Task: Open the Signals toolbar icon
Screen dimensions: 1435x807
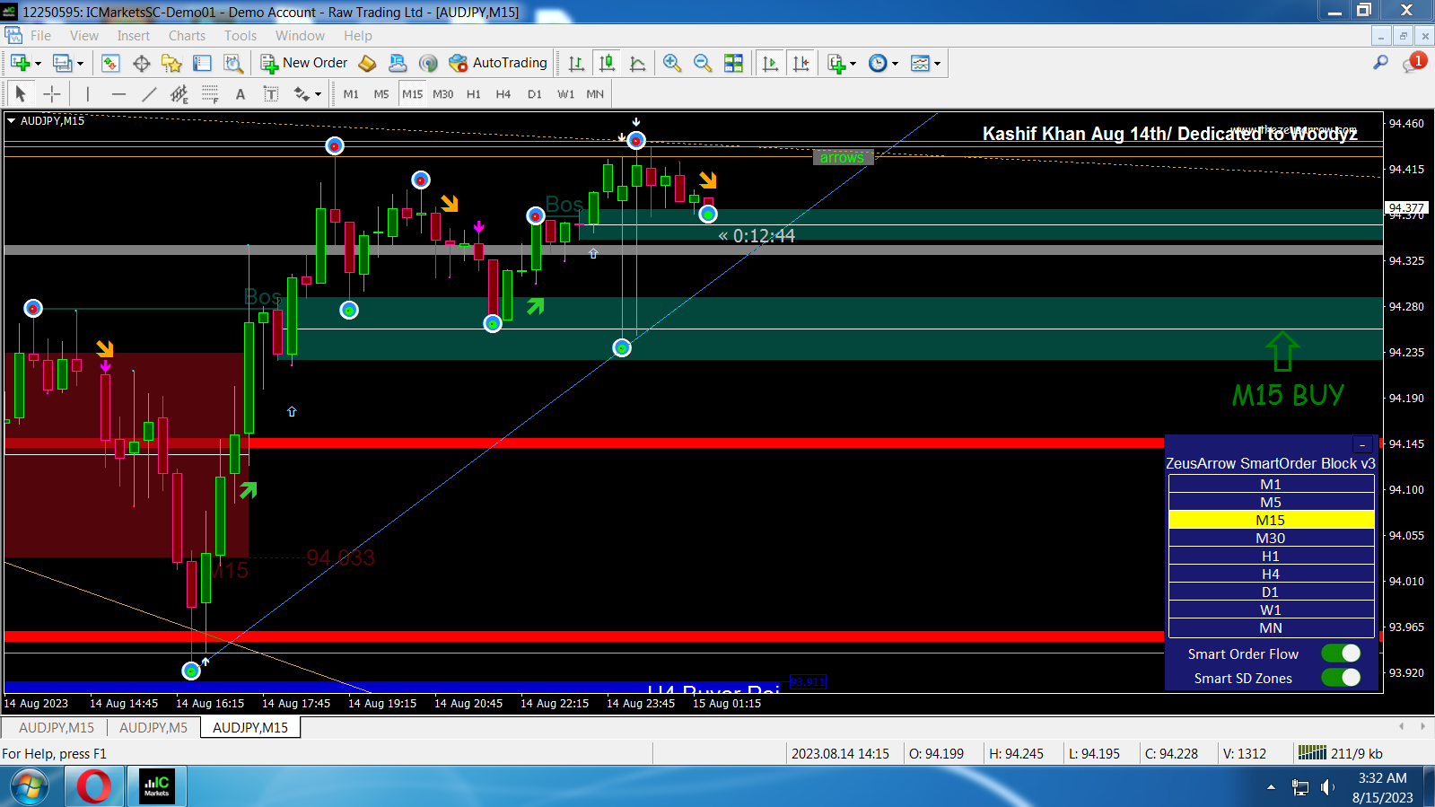Action: [x=428, y=63]
